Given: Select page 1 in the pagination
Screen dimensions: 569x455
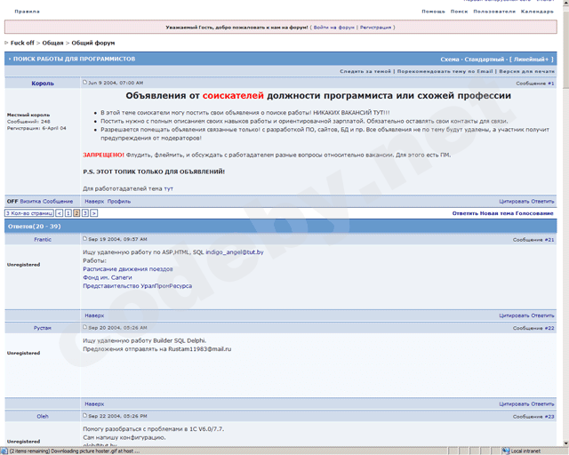Looking at the screenshot, I should tap(68, 213).
